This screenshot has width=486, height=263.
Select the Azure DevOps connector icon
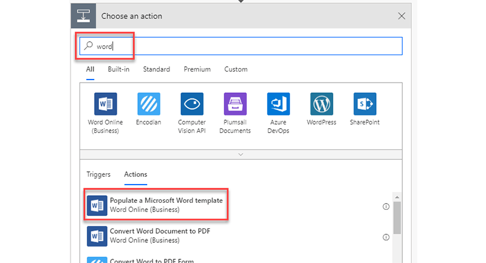click(278, 104)
